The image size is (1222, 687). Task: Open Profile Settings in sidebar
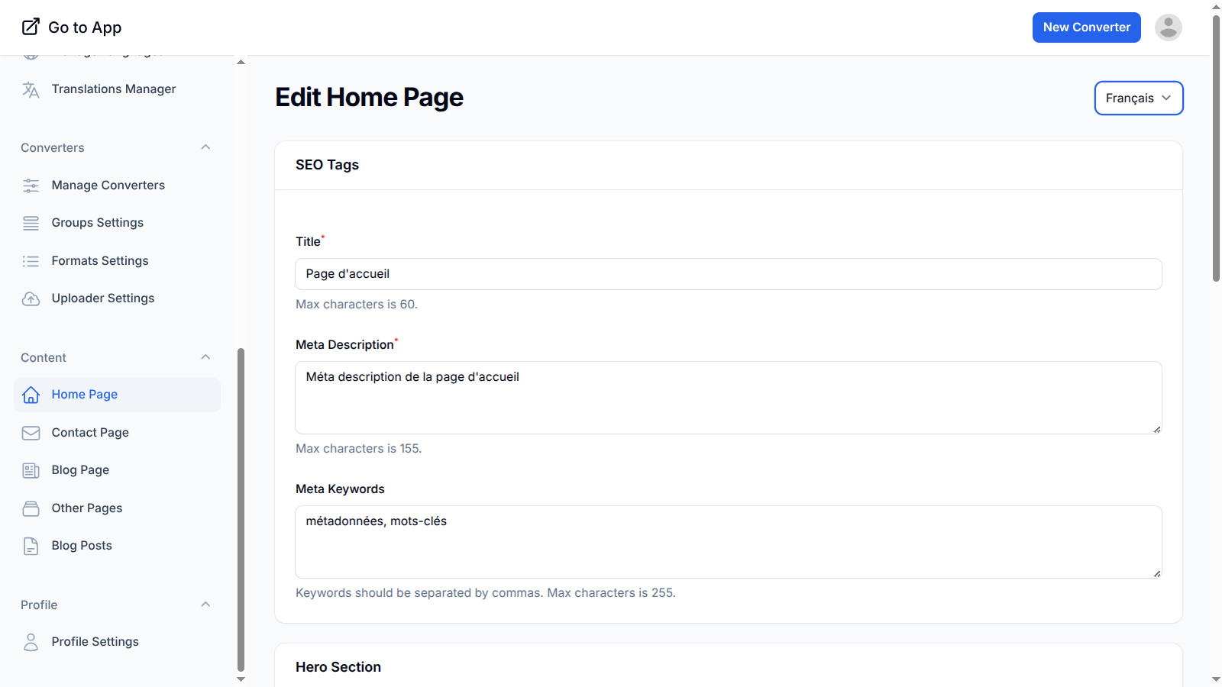(95, 642)
